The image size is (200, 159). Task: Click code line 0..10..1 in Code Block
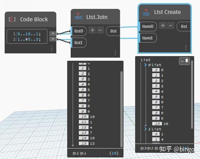[x=29, y=34]
